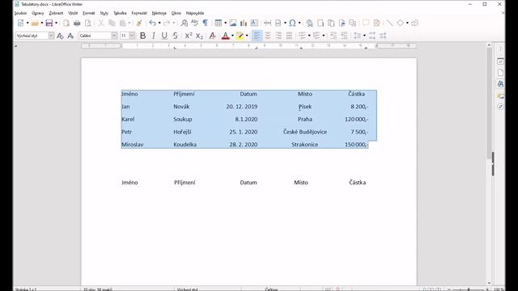The height and width of the screenshot is (291, 518).
Task: Click the New document icon
Action: (x=20, y=23)
